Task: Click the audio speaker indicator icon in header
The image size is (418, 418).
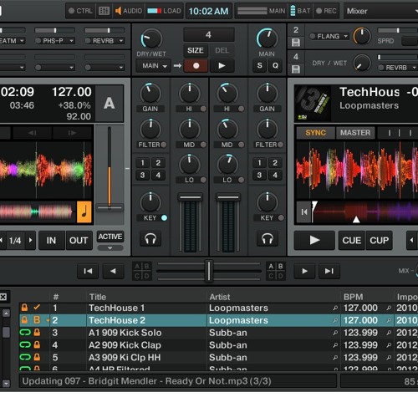Action: click(118, 11)
